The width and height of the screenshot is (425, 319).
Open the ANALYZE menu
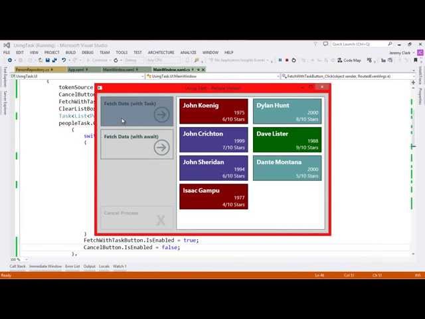click(189, 53)
